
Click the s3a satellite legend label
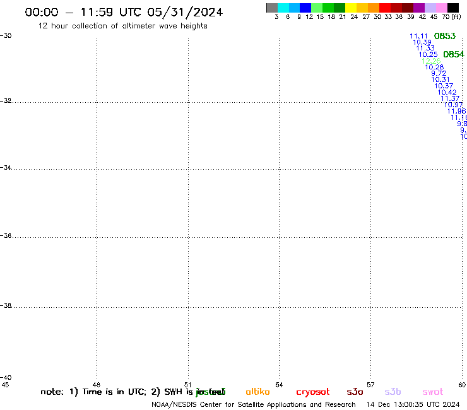pyautogui.click(x=355, y=392)
